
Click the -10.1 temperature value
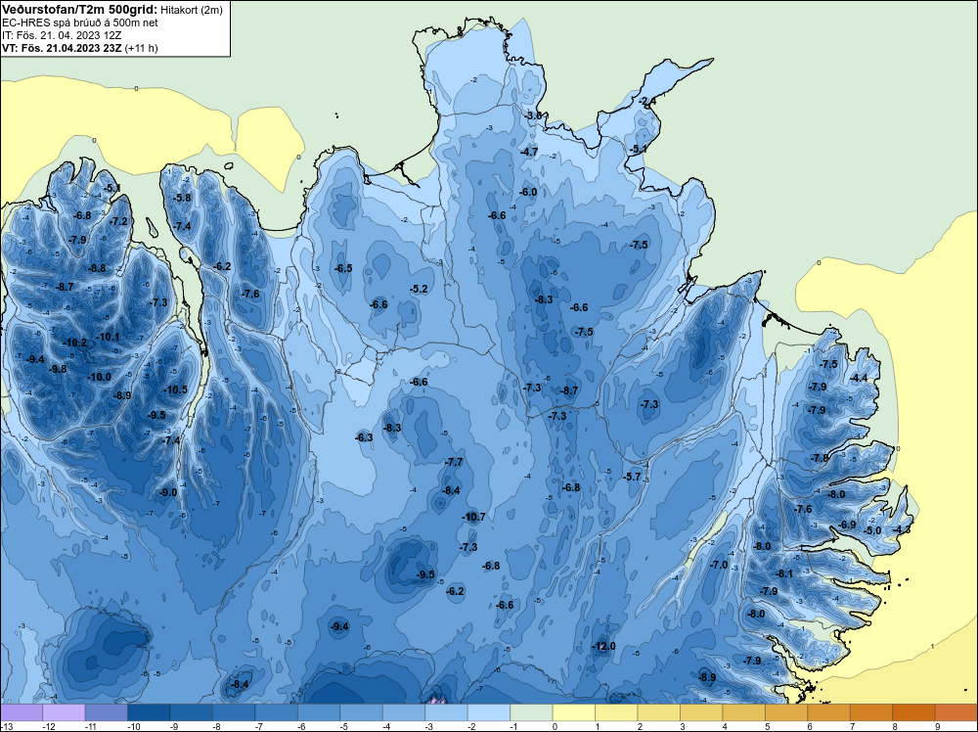108,337
